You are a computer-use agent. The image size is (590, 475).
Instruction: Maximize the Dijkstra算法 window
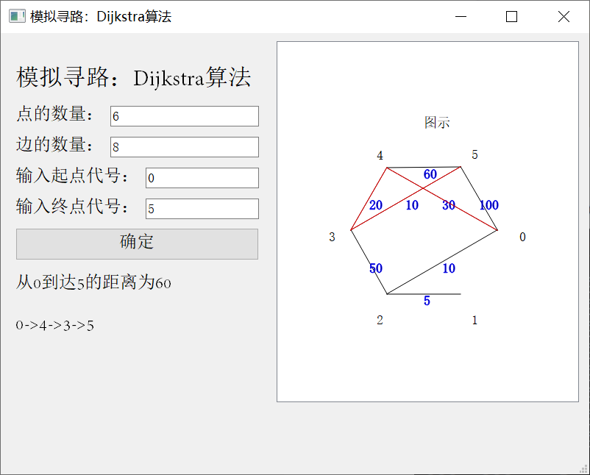pos(511,17)
